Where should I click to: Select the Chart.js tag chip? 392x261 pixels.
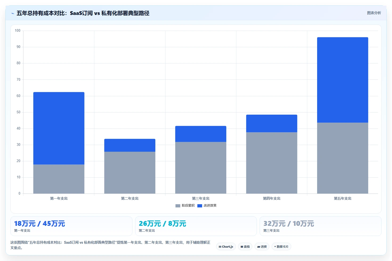[x=226, y=247]
